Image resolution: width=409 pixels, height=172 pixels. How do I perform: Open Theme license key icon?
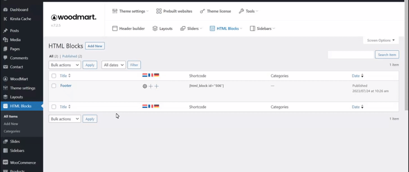pyautogui.click(x=202, y=11)
